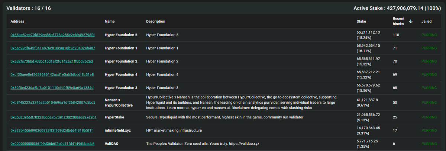
Task: Click the Address column header
Action: tap(17, 21)
